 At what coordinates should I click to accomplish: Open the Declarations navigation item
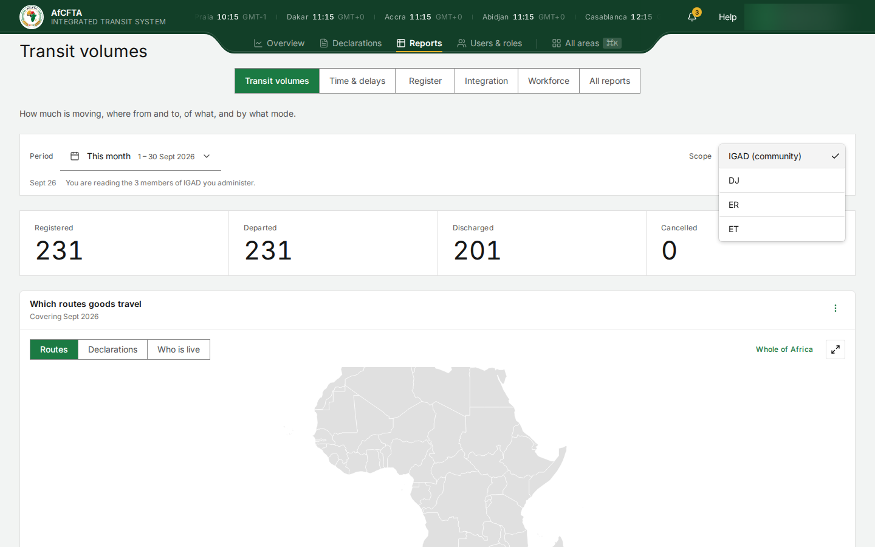click(351, 43)
